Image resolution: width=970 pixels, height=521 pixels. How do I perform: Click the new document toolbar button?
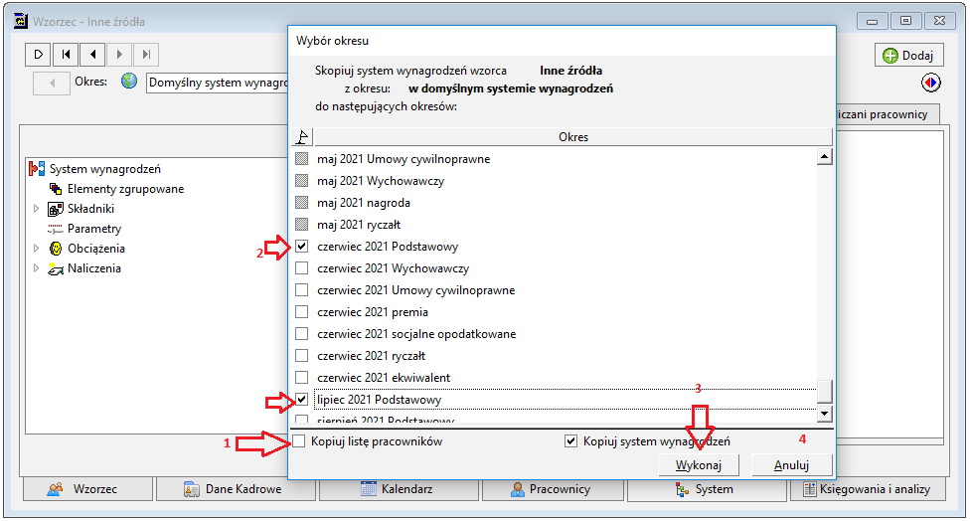(39, 55)
